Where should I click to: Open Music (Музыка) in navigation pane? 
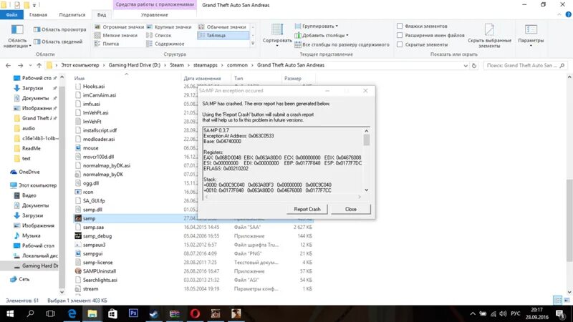pos(31,236)
